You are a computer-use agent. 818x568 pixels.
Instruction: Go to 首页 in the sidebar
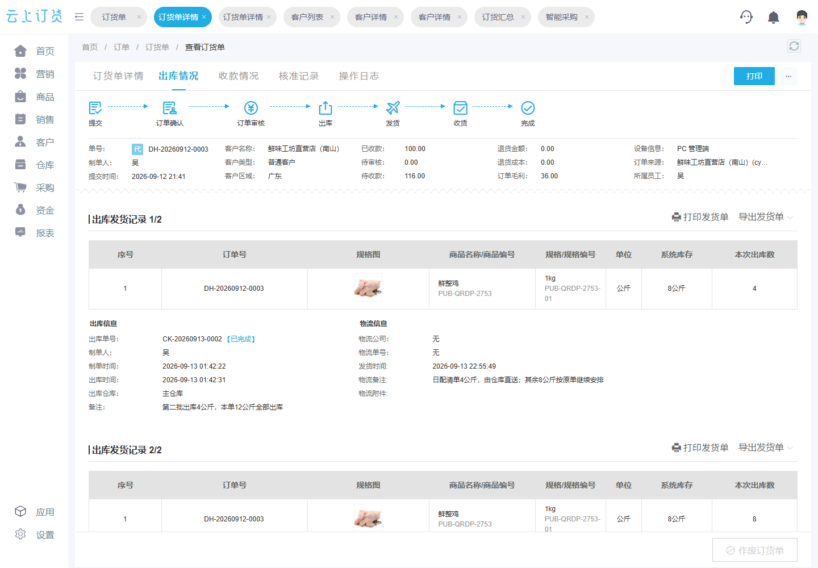(x=34, y=51)
